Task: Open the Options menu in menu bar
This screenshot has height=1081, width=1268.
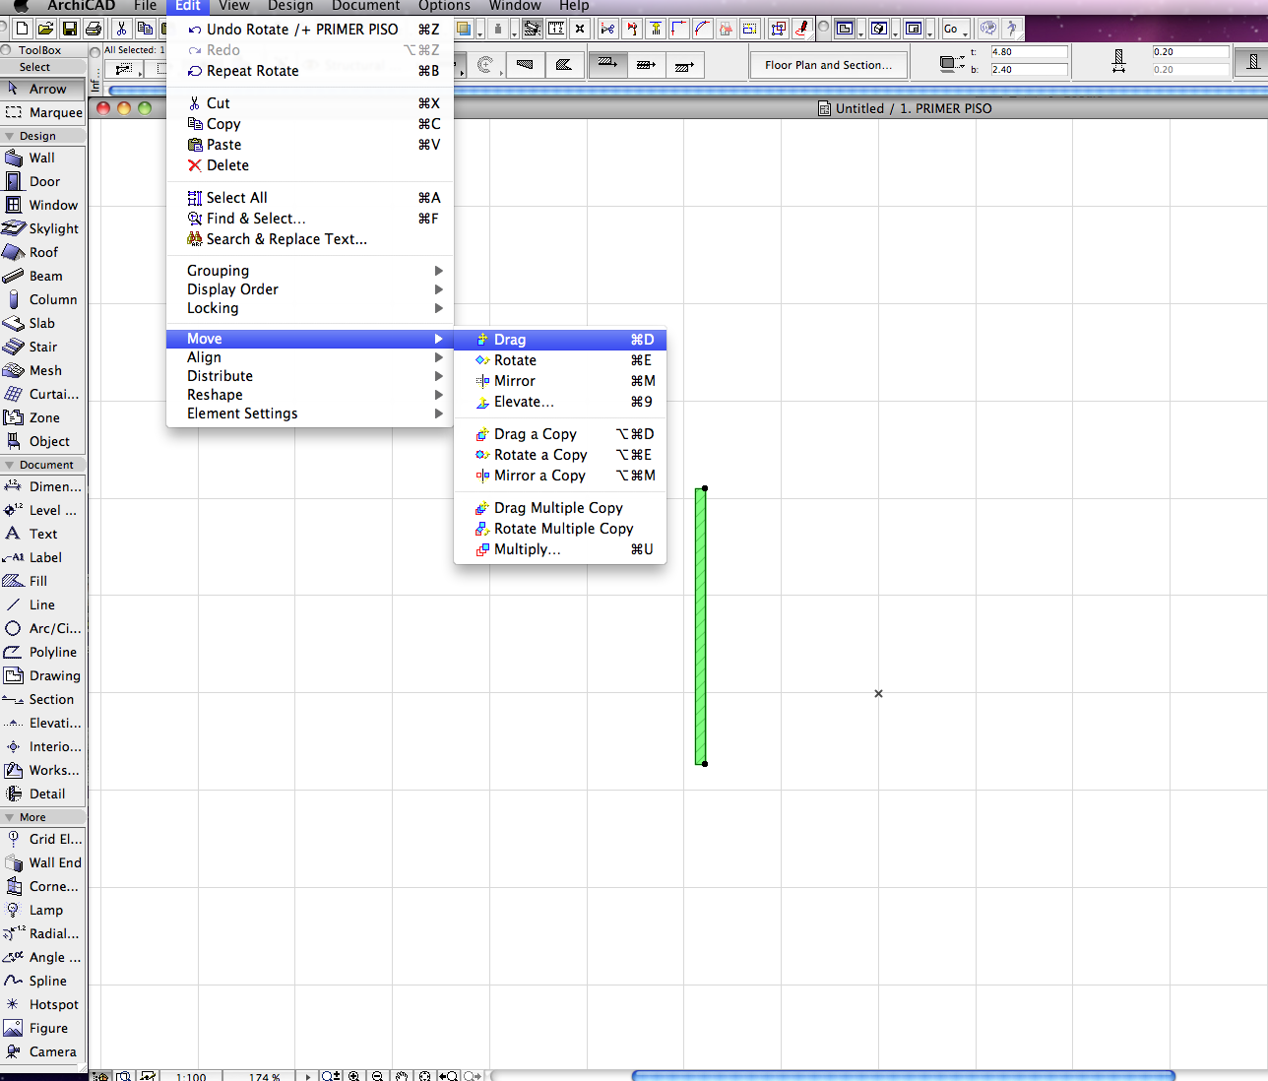Action: click(x=444, y=6)
